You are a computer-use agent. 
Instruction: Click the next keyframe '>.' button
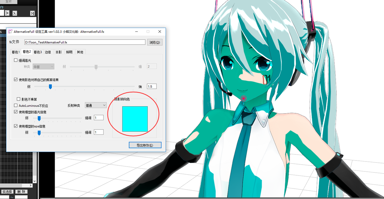coord(15,13)
